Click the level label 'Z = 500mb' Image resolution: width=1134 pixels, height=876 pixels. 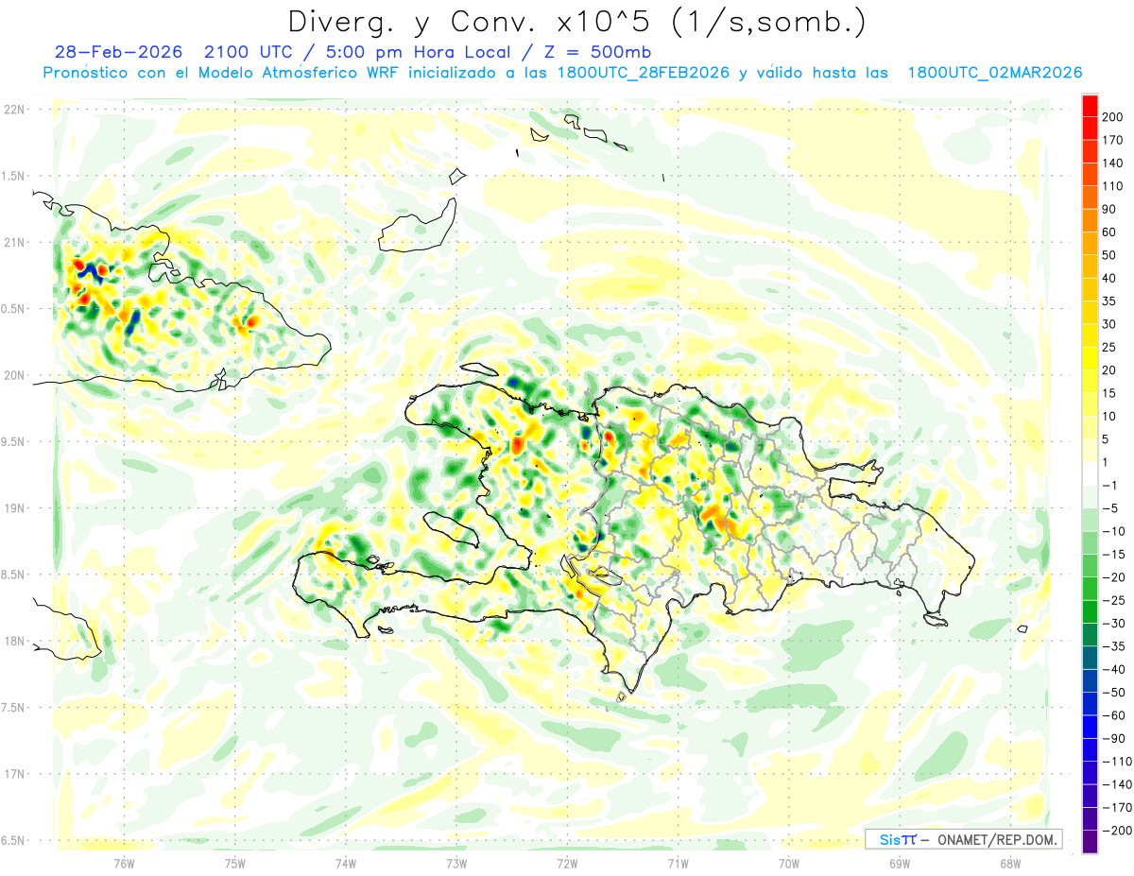[596, 53]
